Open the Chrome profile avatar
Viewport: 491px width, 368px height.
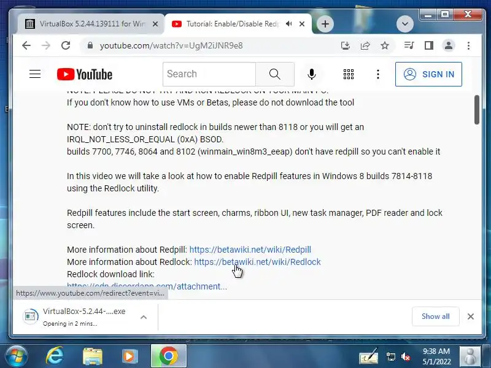(x=449, y=45)
